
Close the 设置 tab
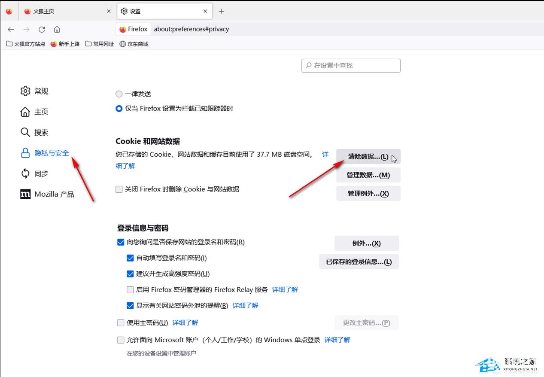pos(206,12)
